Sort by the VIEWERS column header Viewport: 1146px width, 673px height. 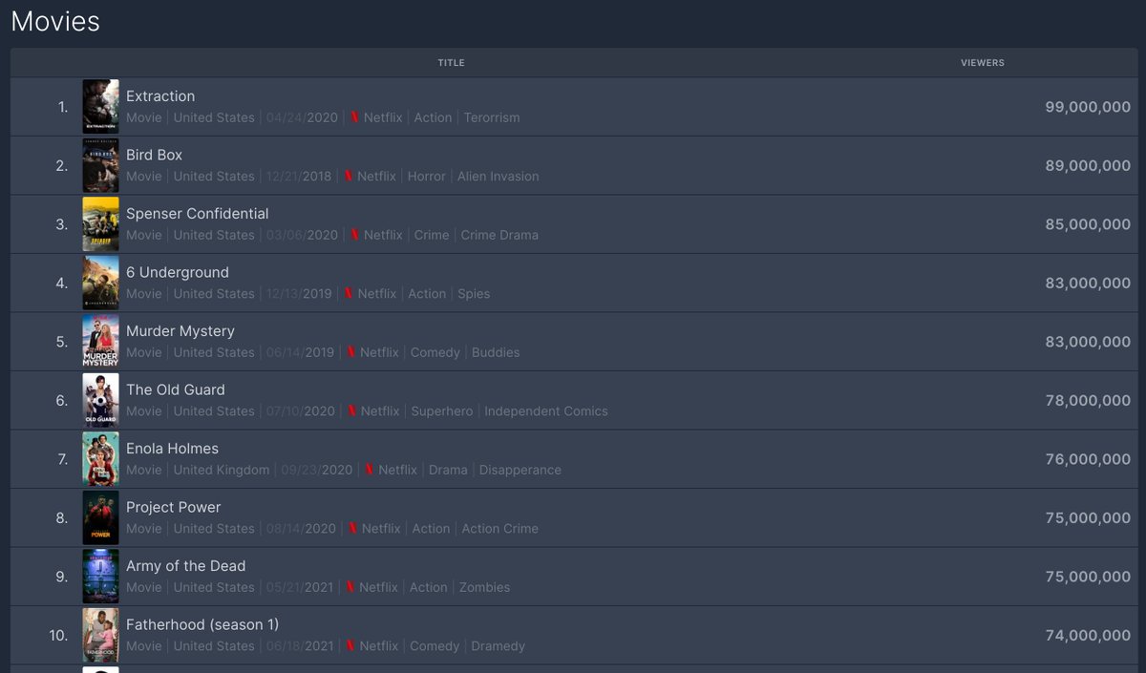click(x=983, y=63)
